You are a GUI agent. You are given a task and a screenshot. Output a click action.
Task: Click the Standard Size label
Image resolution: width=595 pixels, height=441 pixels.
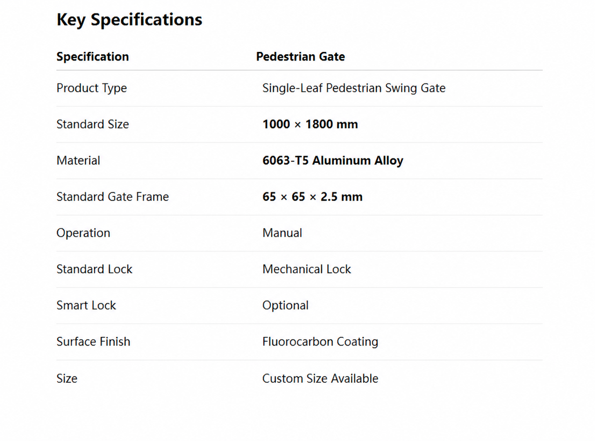(x=93, y=124)
